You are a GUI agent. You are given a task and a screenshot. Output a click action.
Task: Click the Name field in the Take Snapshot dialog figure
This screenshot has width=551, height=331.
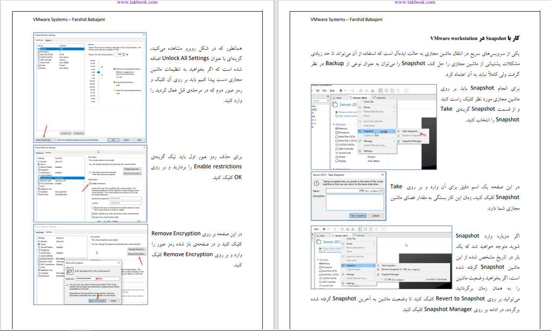point(355,191)
